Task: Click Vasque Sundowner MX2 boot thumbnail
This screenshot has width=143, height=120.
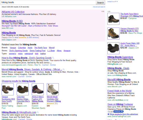Action: 8,89
